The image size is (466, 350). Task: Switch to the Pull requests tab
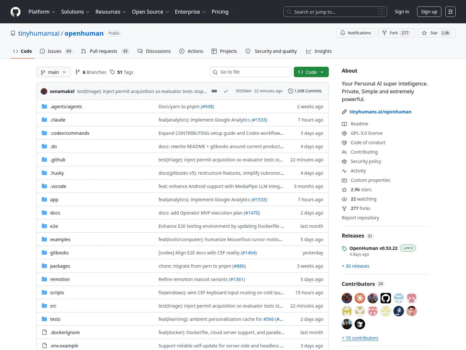click(105, 51)
